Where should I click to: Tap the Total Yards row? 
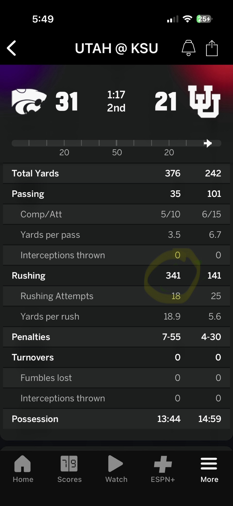pos(116,173)
